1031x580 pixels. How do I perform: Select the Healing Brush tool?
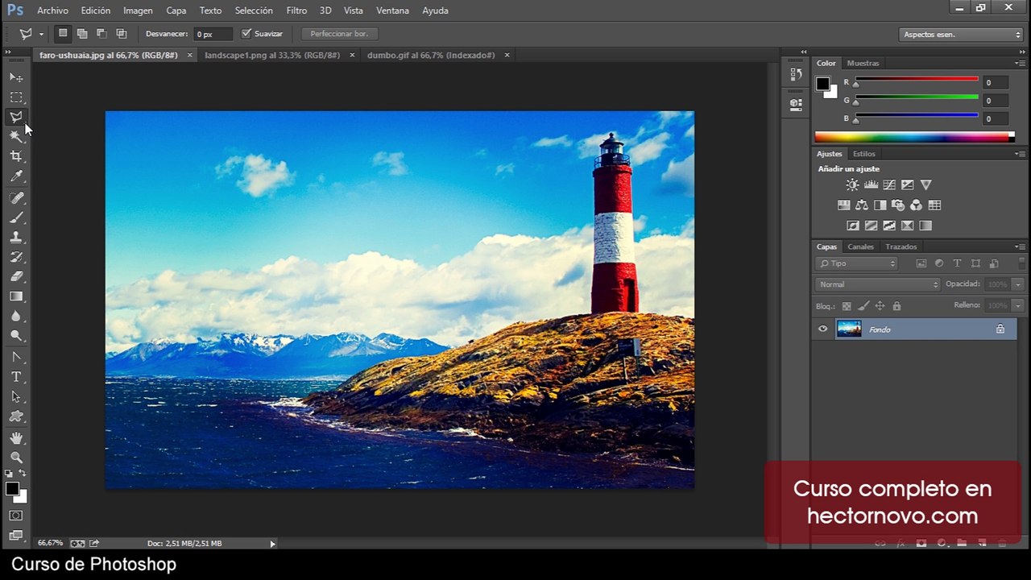click(x=16, y=197)
